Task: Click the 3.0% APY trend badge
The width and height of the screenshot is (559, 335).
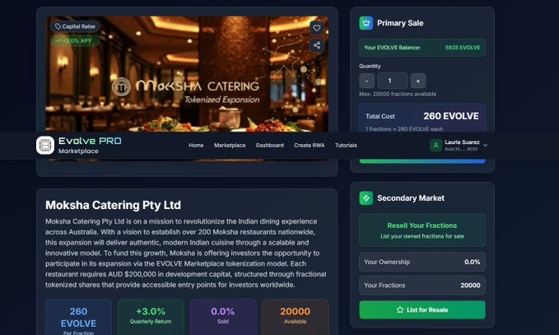Action: tap(73, 40)
